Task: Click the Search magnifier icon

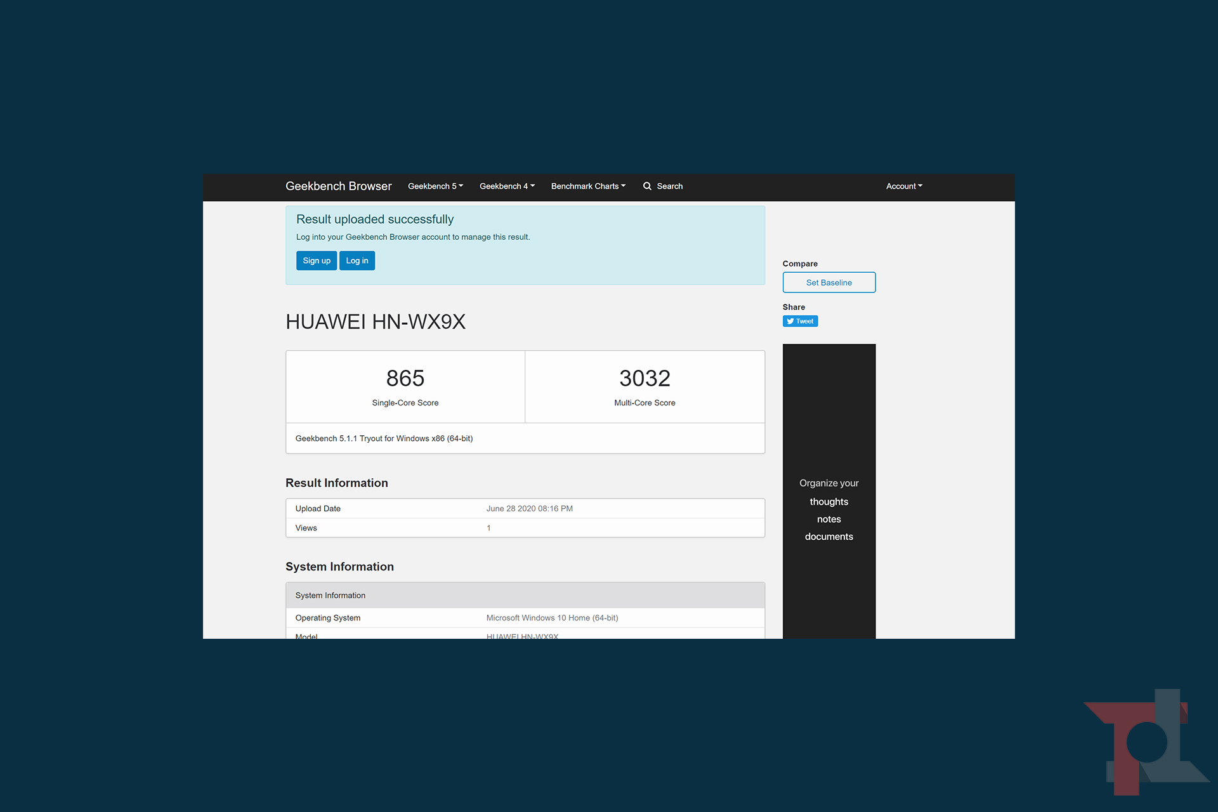Action: pos(647,186)
